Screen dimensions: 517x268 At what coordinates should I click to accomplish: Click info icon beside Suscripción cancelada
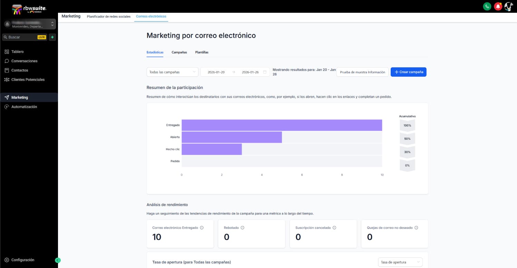pos(334,228)
